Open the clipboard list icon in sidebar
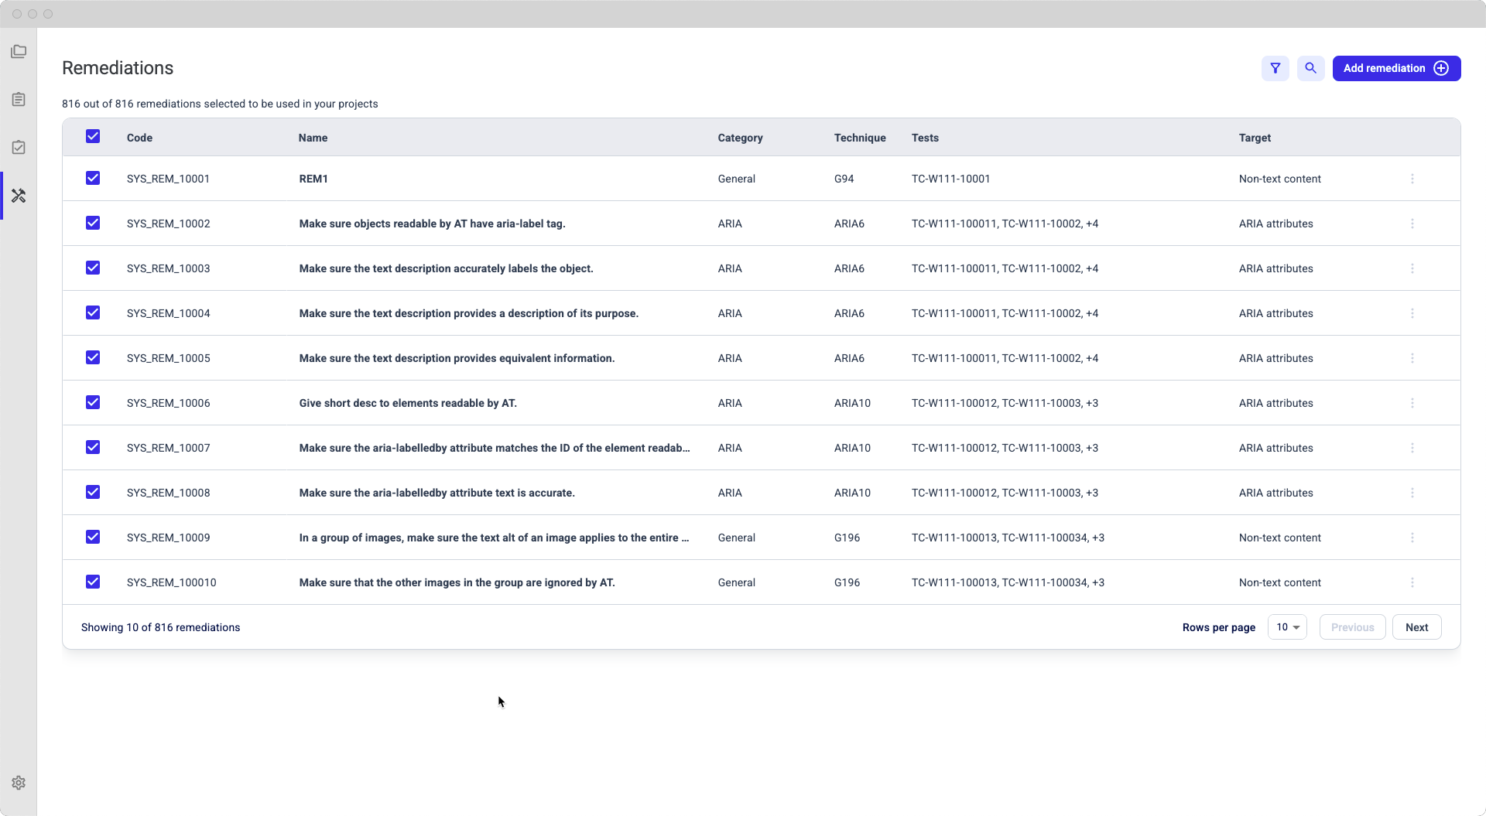Screen dimensions: 1486x816 click(19, 100)
